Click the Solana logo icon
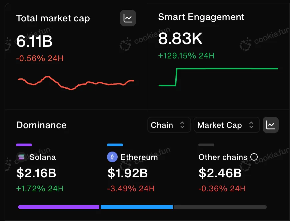Image resolution: width=290 pixels, height=221 pixels. (x=21, y=157)
